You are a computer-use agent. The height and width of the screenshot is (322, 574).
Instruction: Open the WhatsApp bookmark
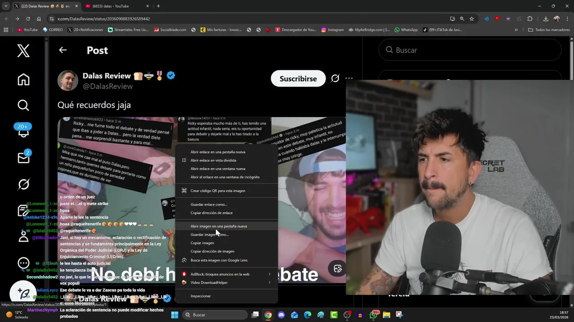click(x=406, y=30)
